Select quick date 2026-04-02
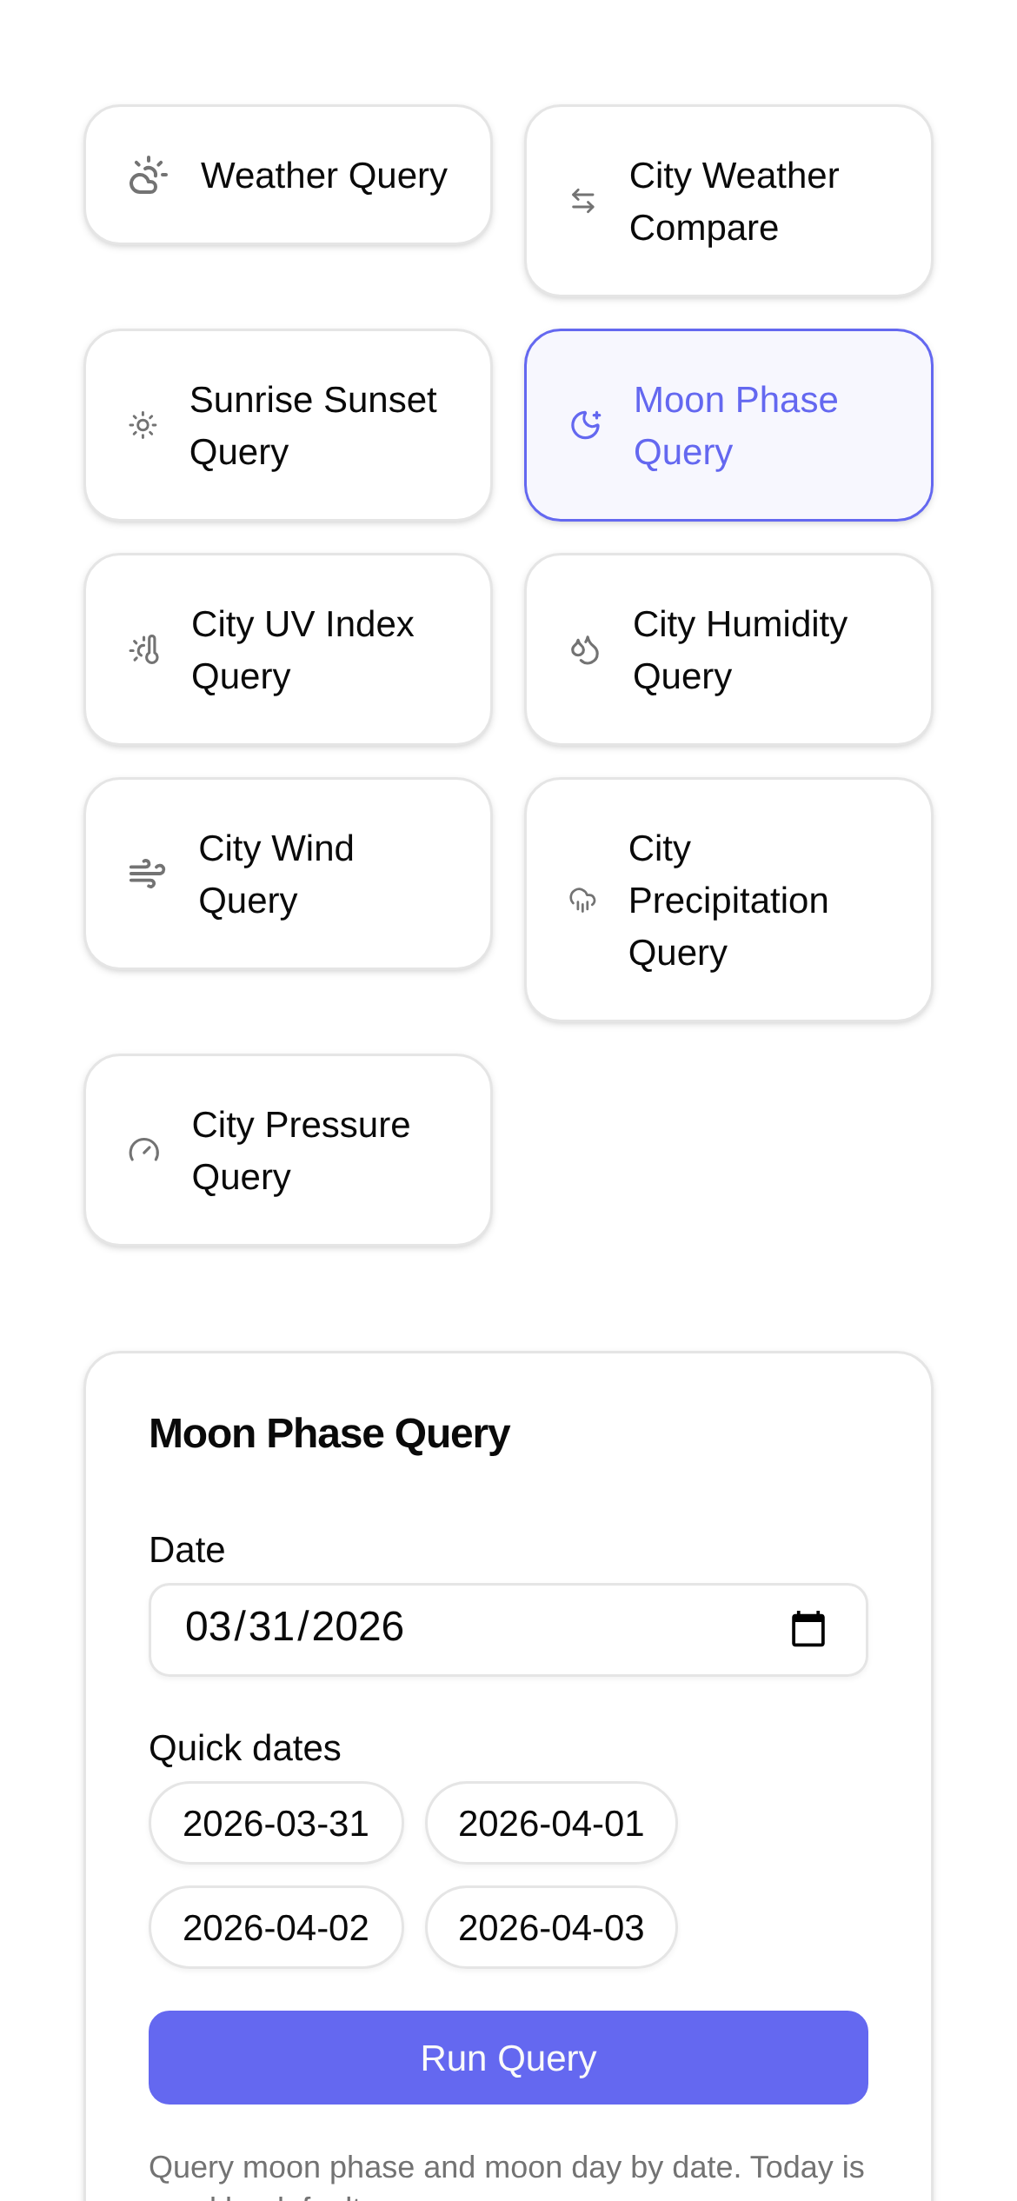 click(276, 1927)
